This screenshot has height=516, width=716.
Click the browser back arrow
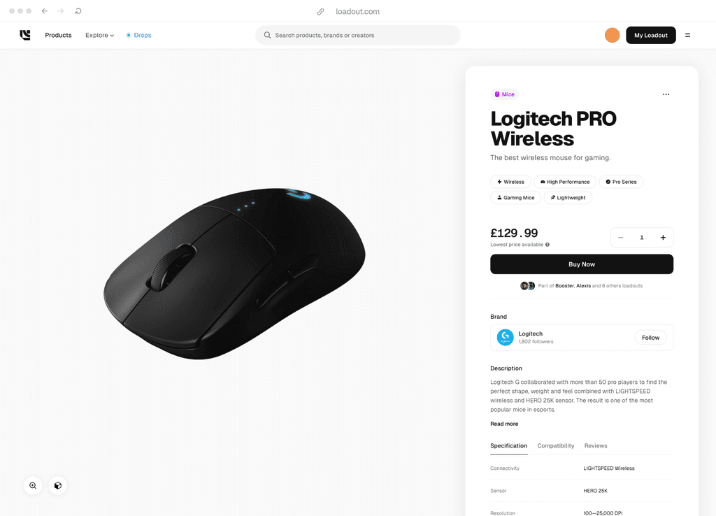click(44, 11)
